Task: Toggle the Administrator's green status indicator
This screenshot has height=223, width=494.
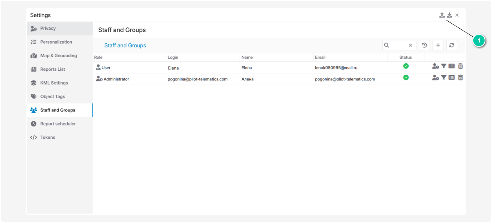Action: coord(406,78)
